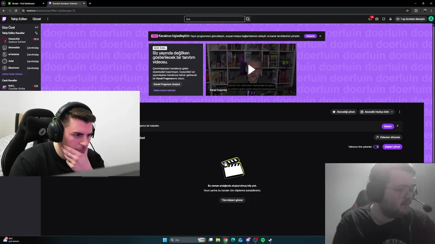Close the Stream - Kick Dashboard tab
Screen dimensions: 435x244
tap(43, 3)
